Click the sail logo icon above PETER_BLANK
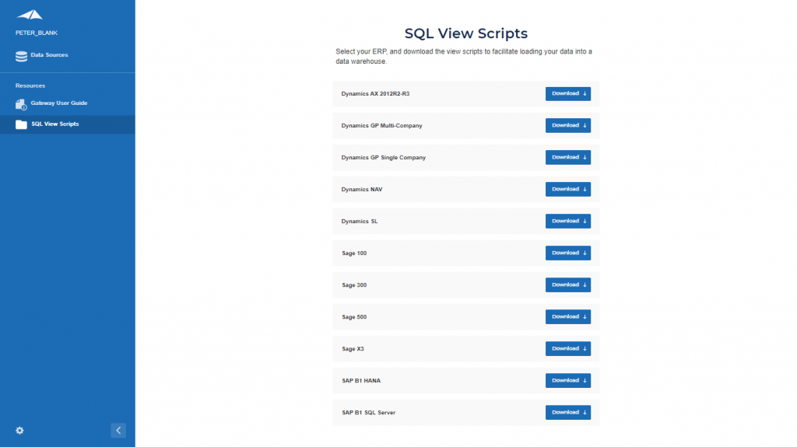This screenshot has height=447, width=797. (30, 15)
